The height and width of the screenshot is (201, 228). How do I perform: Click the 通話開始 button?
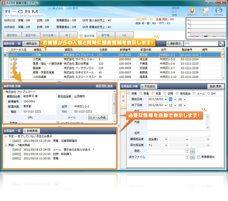12,35
